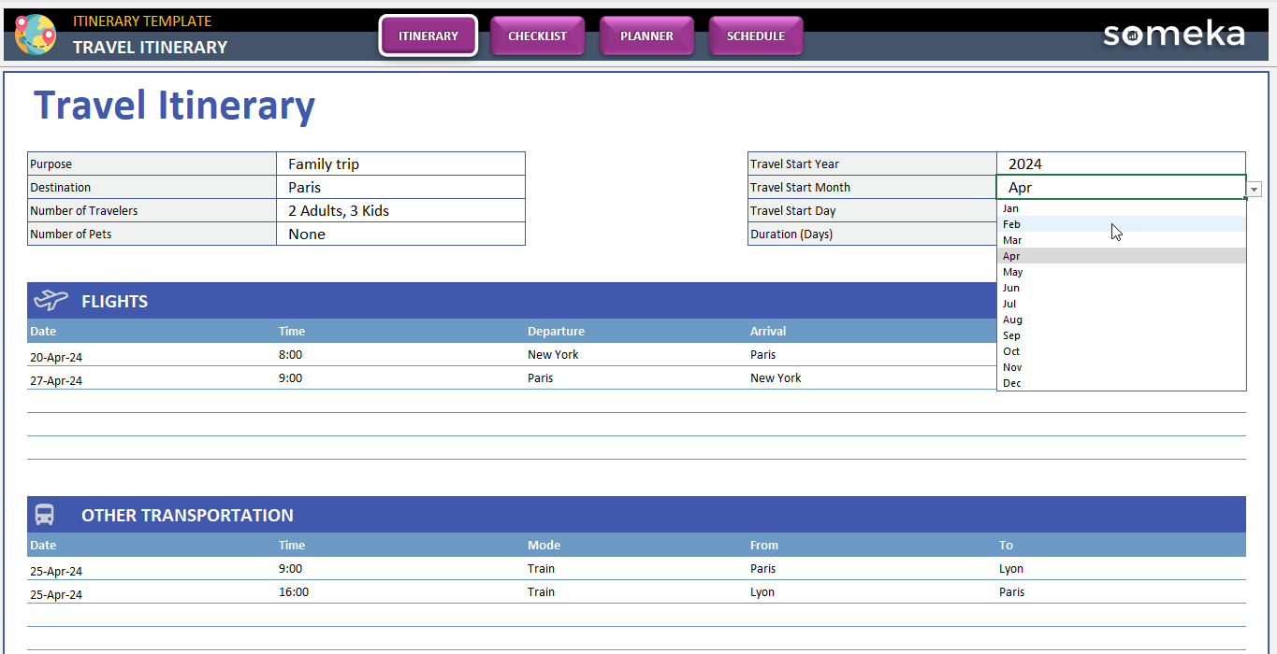Select the ITINERARY tab
This screenshot has height=654, width=1277.
pos(428,36)
